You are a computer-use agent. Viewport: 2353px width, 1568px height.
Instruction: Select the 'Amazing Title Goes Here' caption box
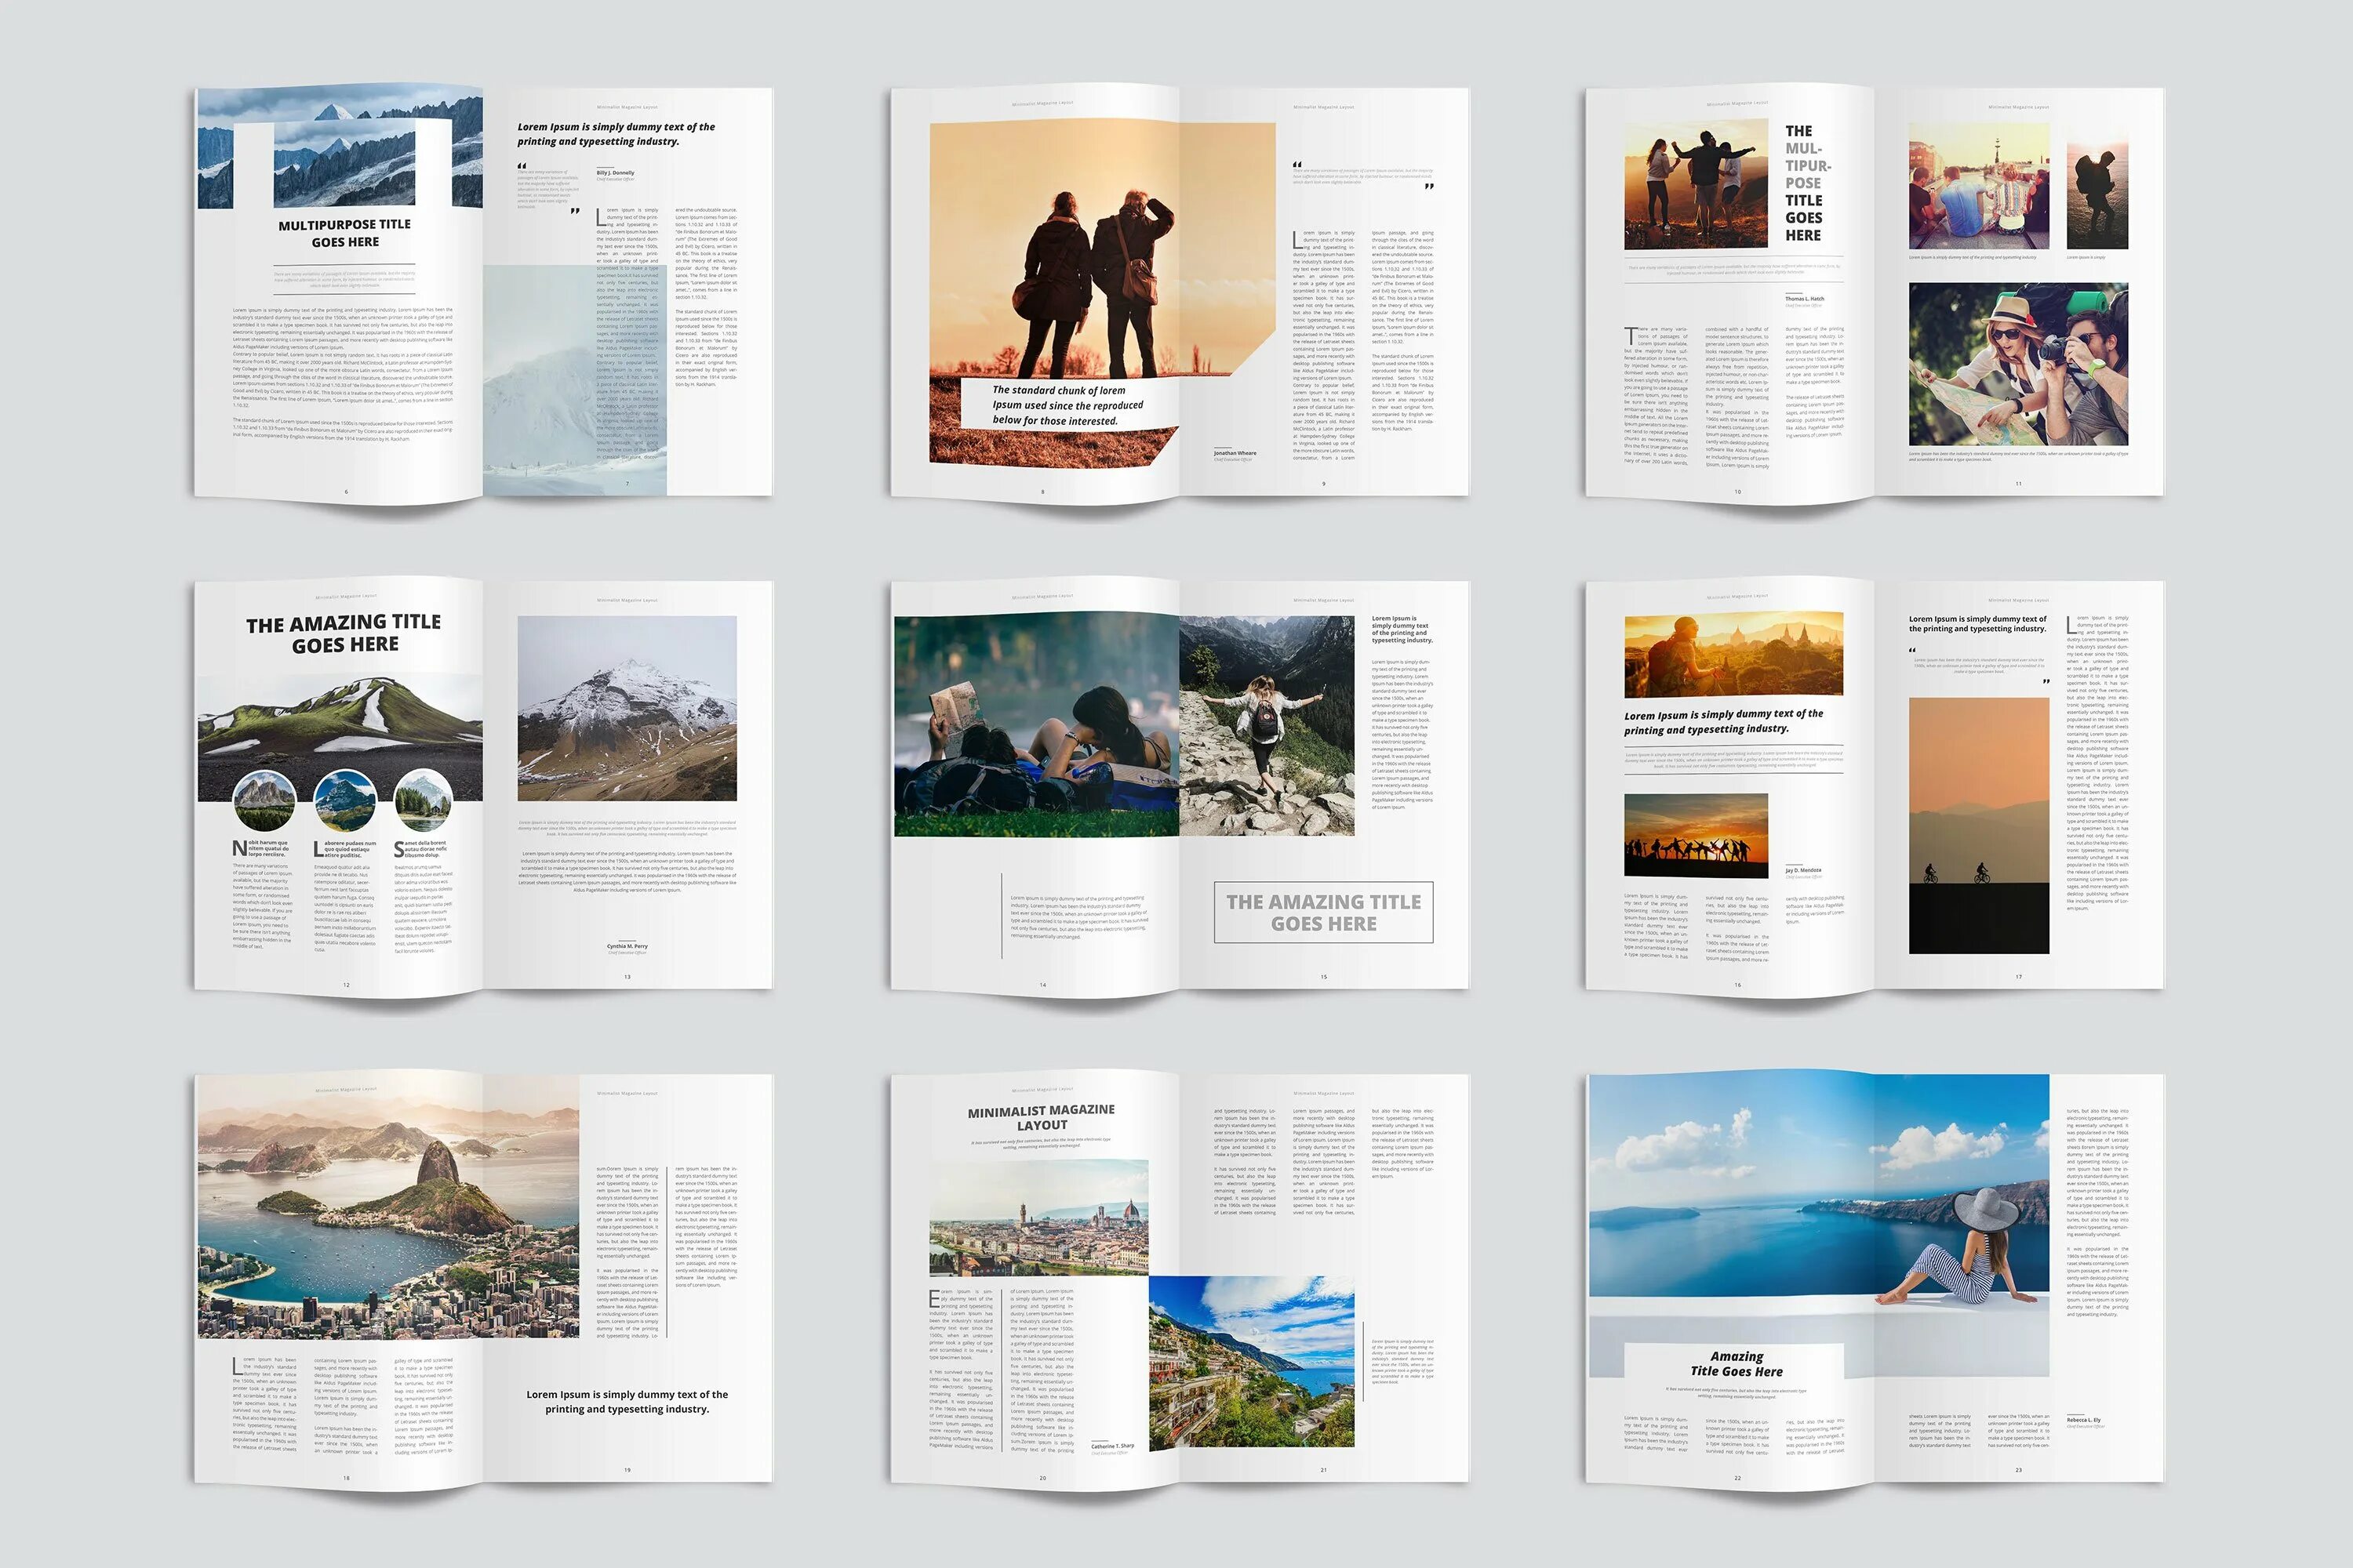[1736, 1364]
